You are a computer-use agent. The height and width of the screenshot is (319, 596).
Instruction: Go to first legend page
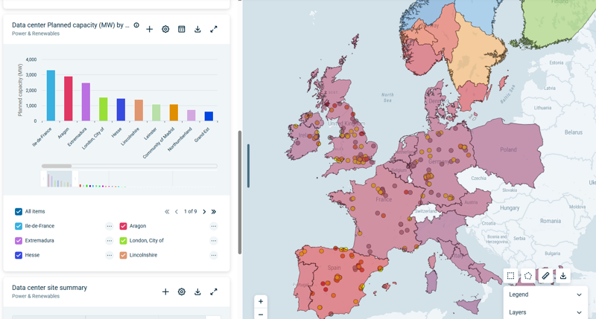pos(167,212)
